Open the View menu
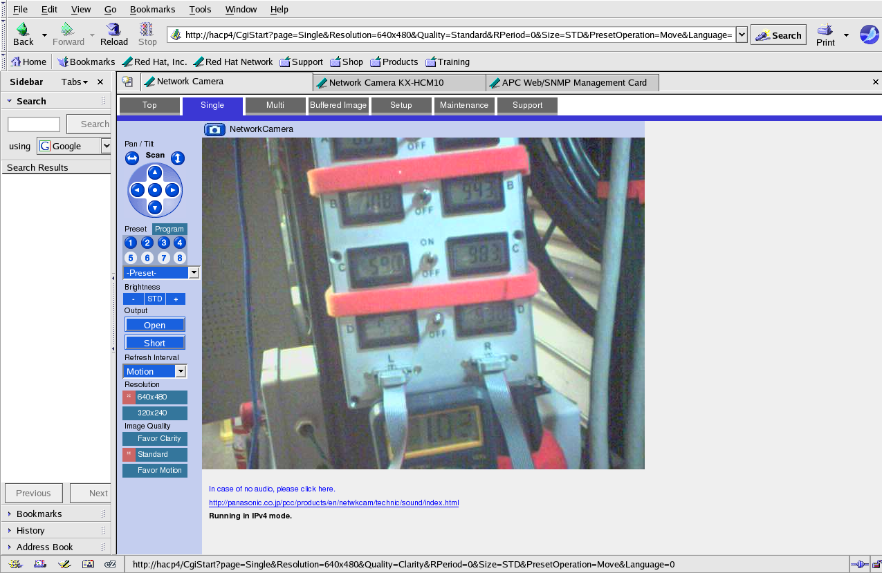This screenshot has height=573, width=882. [81, 9]
